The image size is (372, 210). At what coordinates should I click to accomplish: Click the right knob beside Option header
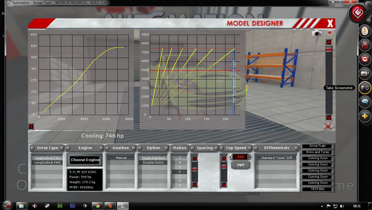[166, 148]
